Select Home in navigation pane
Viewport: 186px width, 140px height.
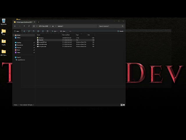(24, 35)
